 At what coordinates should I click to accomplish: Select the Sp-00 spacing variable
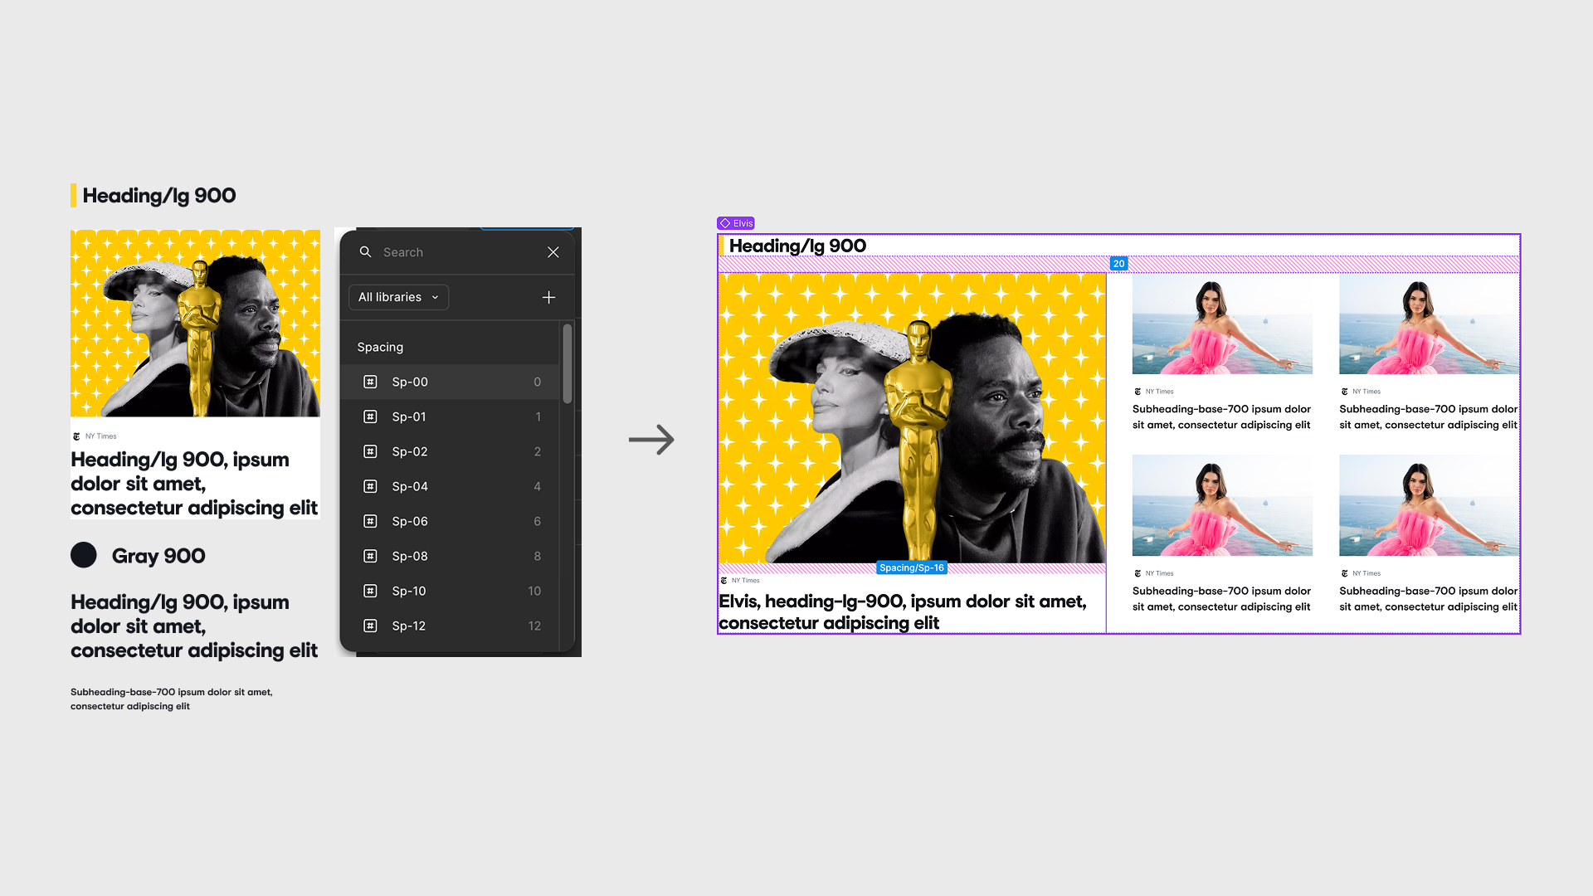coord(410,382)
